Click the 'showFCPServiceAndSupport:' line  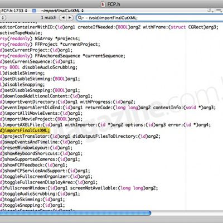pyautogui.click(x=45, y=171)
